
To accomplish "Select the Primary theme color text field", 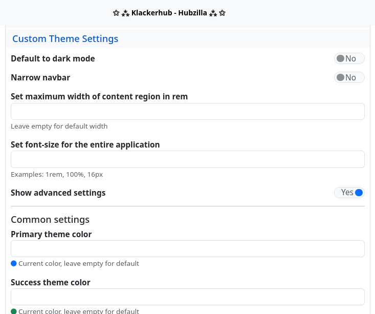I will click(x=187, y=249).
